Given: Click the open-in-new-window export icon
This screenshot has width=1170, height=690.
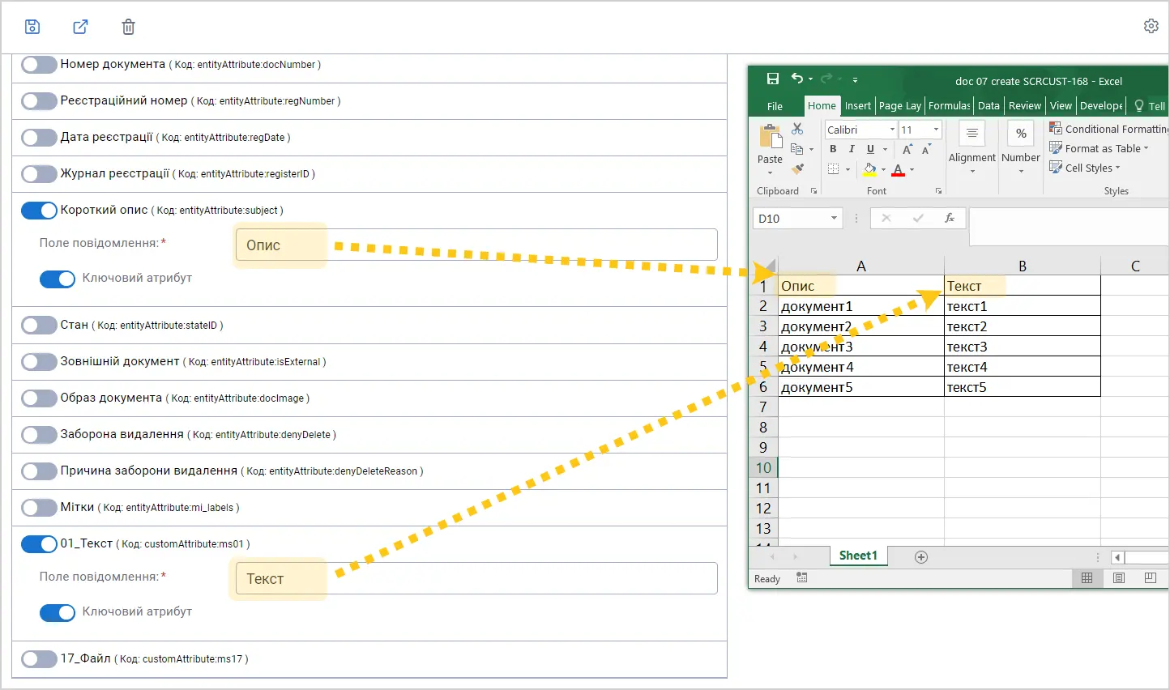Looking at the screenshot, I should point(80,27).
